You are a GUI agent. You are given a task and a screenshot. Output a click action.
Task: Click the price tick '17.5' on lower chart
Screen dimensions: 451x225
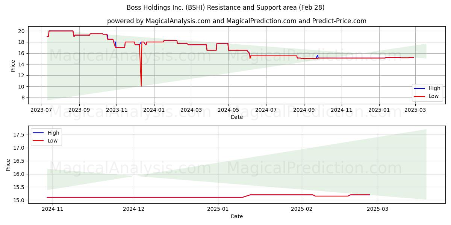point(19,135)
